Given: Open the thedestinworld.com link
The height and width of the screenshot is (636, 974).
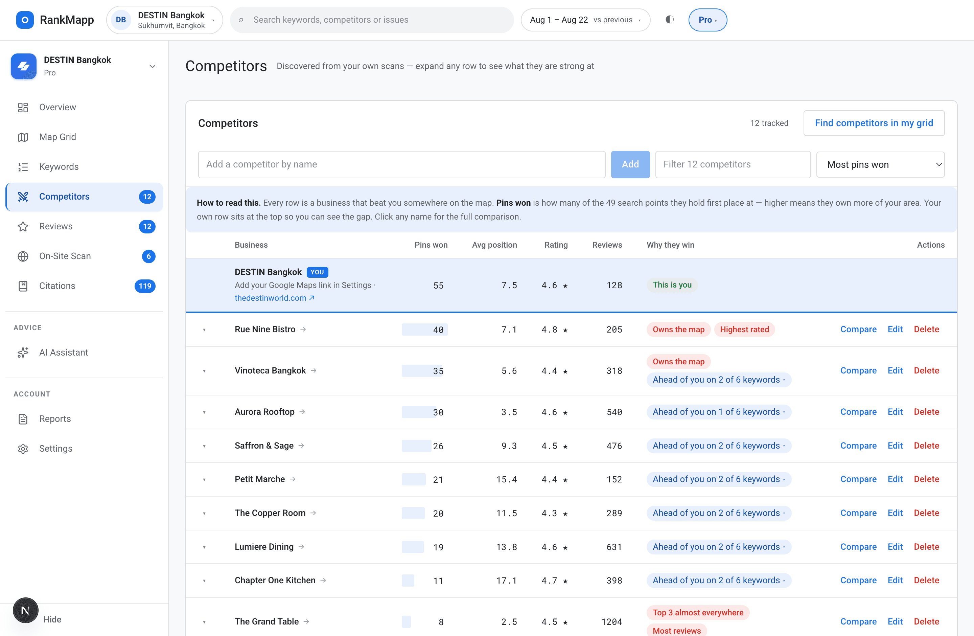Looking at the screenshot, I should coord(274,298).
